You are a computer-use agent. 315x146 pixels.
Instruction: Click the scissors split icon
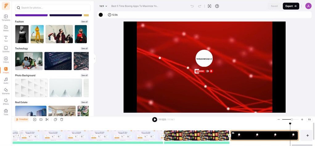(47, 120)
